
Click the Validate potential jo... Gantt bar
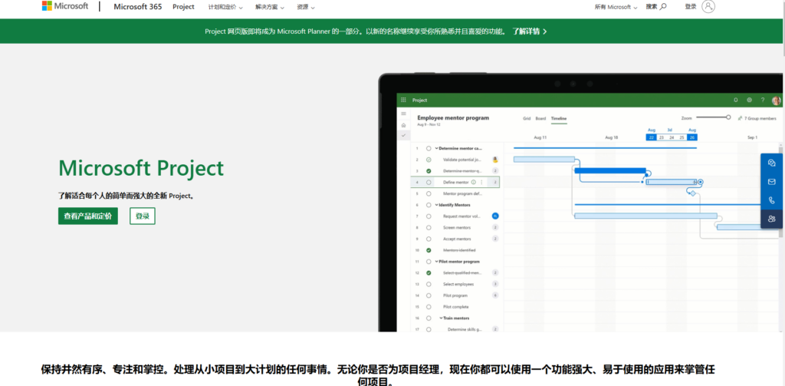(544, 160)
